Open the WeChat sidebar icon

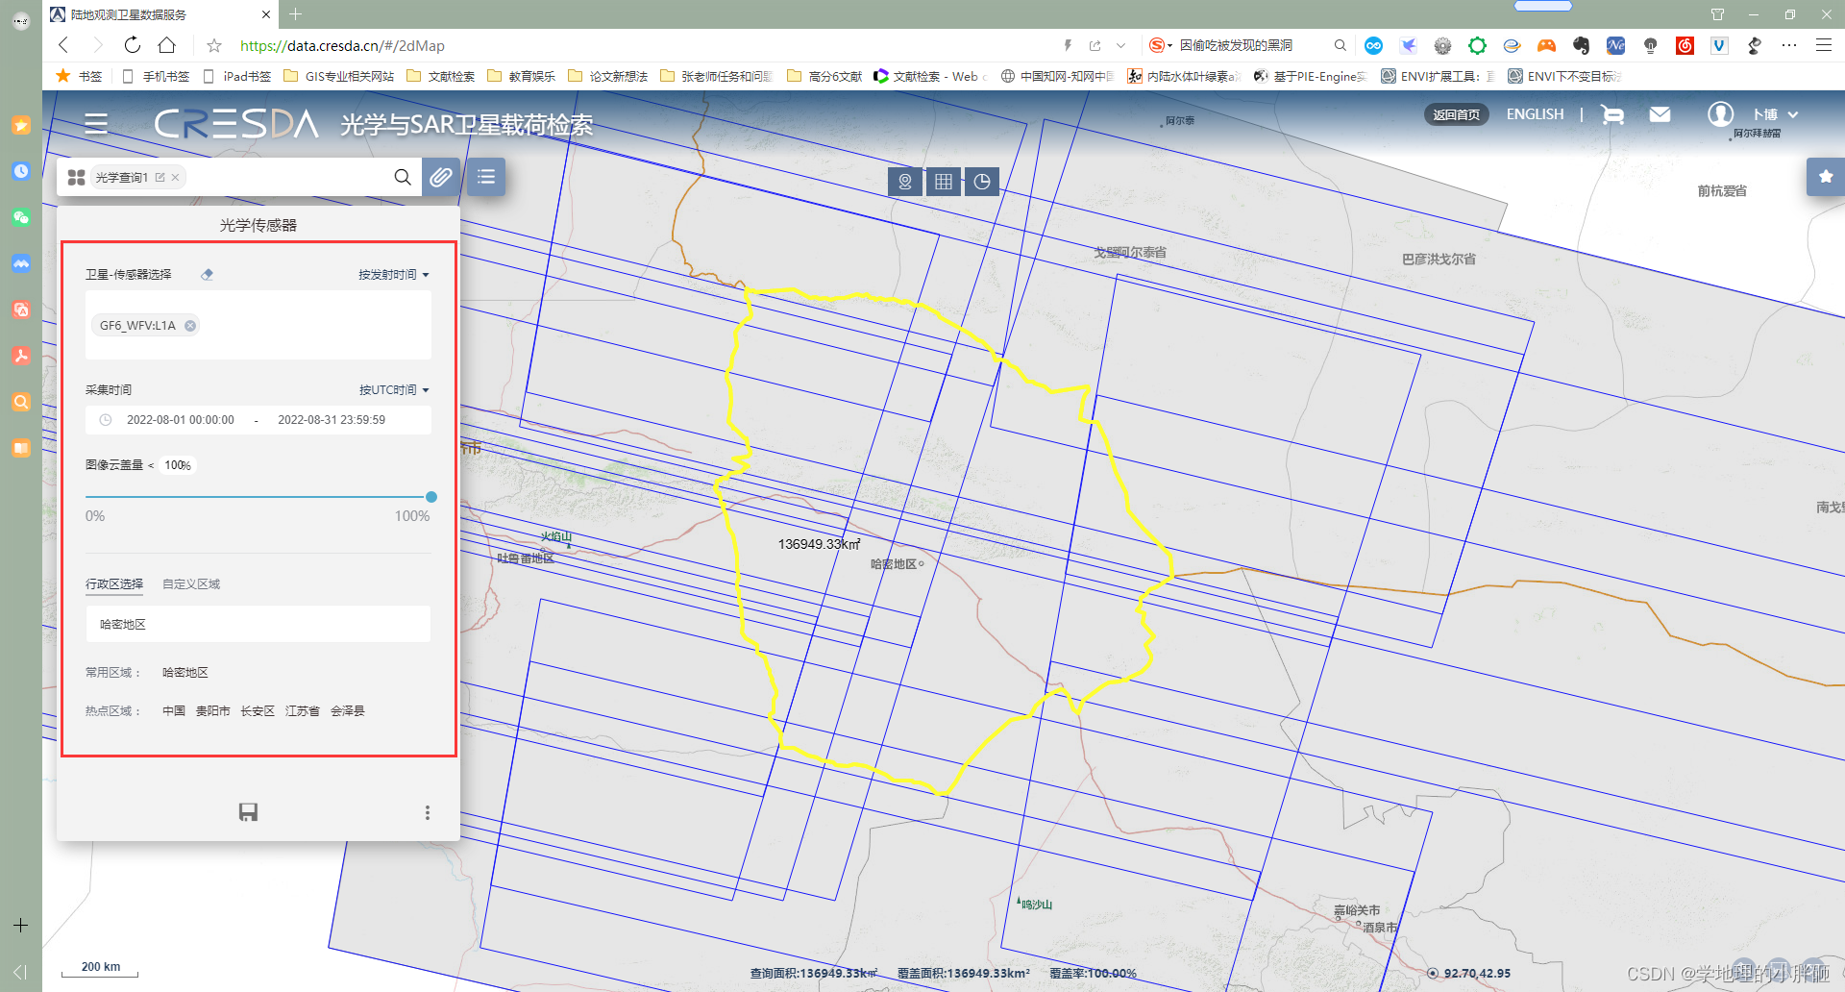click(x=21, y=217)
